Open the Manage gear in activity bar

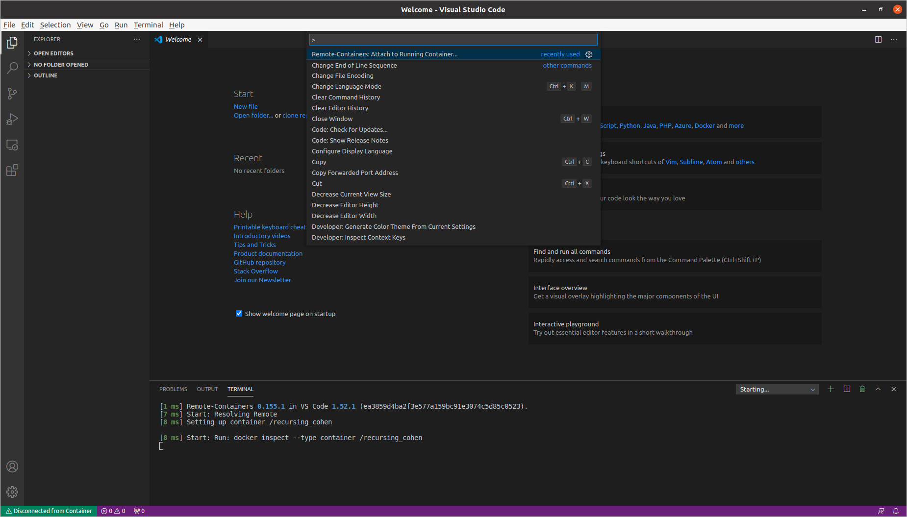coord(12,492)
